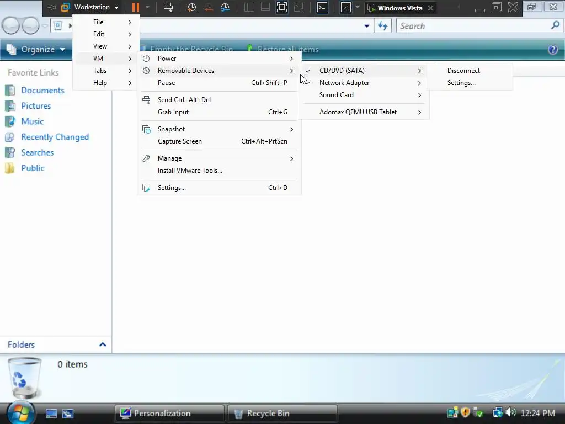The height and width of the screenshot is (424, 565).
Task: Choose Pause in the VM menu
Action: coord(219,83)
